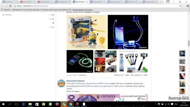Open the Windows Store taskbar icon
This screenshot has height=107, width=190.
point(37,104)
